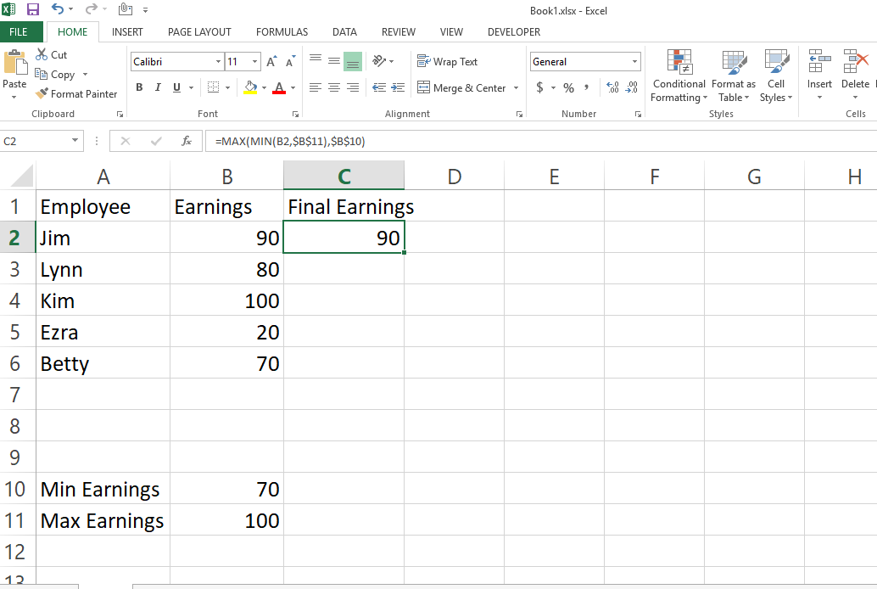Viewport: 877px width, 589px height.
Task: Undo the last action
Action: (57, 9)
